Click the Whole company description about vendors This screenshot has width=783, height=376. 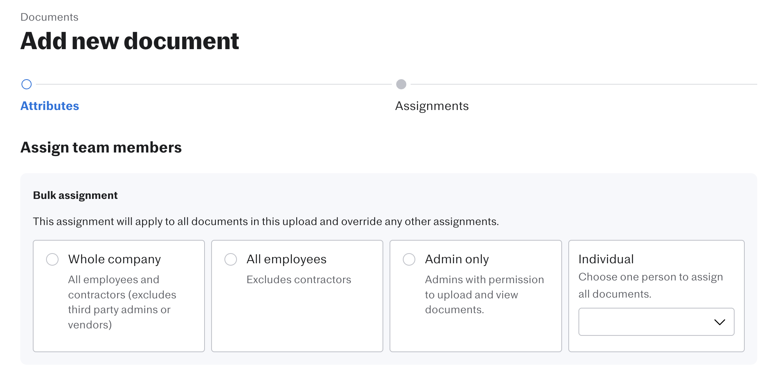coord(122,302)
